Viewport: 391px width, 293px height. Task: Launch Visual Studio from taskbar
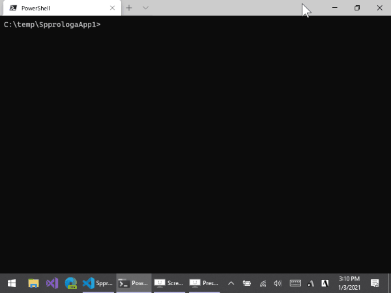pyautogui.click(x=52, y=283)
